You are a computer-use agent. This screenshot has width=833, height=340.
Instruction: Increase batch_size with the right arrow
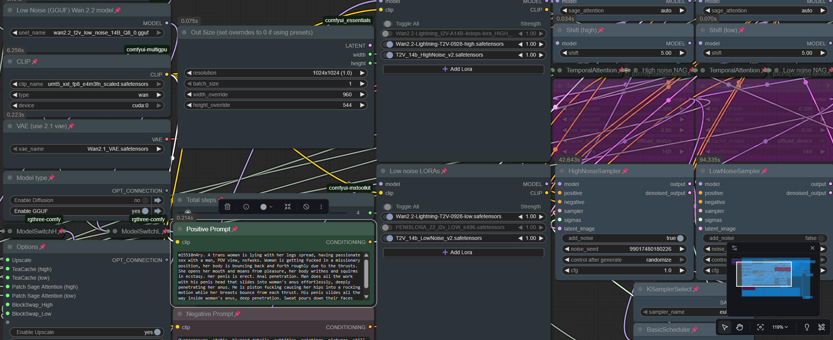tap(362, 84)
